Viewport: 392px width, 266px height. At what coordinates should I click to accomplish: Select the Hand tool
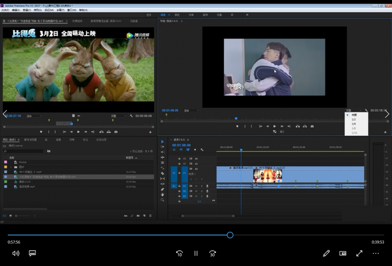click(162, 195)
